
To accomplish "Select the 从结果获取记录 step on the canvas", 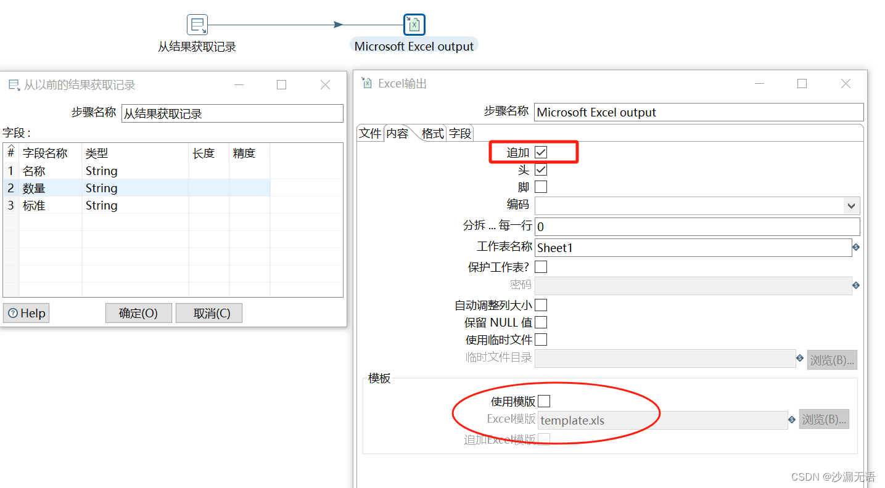I will tap(197, 25).
